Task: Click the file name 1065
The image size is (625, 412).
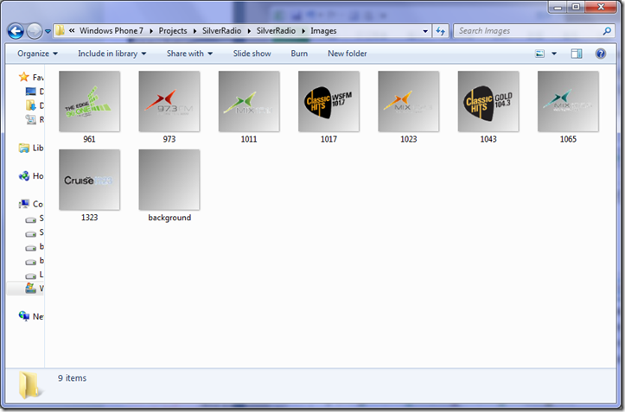Action: 568,139
